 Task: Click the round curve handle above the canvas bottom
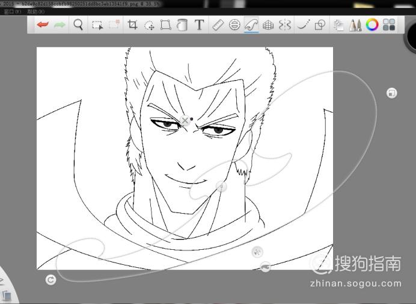coord(257,252)
